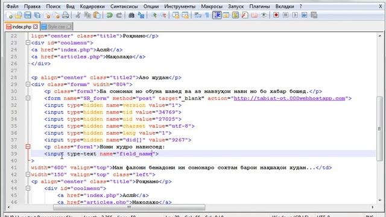
Task: Collapse the form fold marker on line 31
Action: point(28,98)
